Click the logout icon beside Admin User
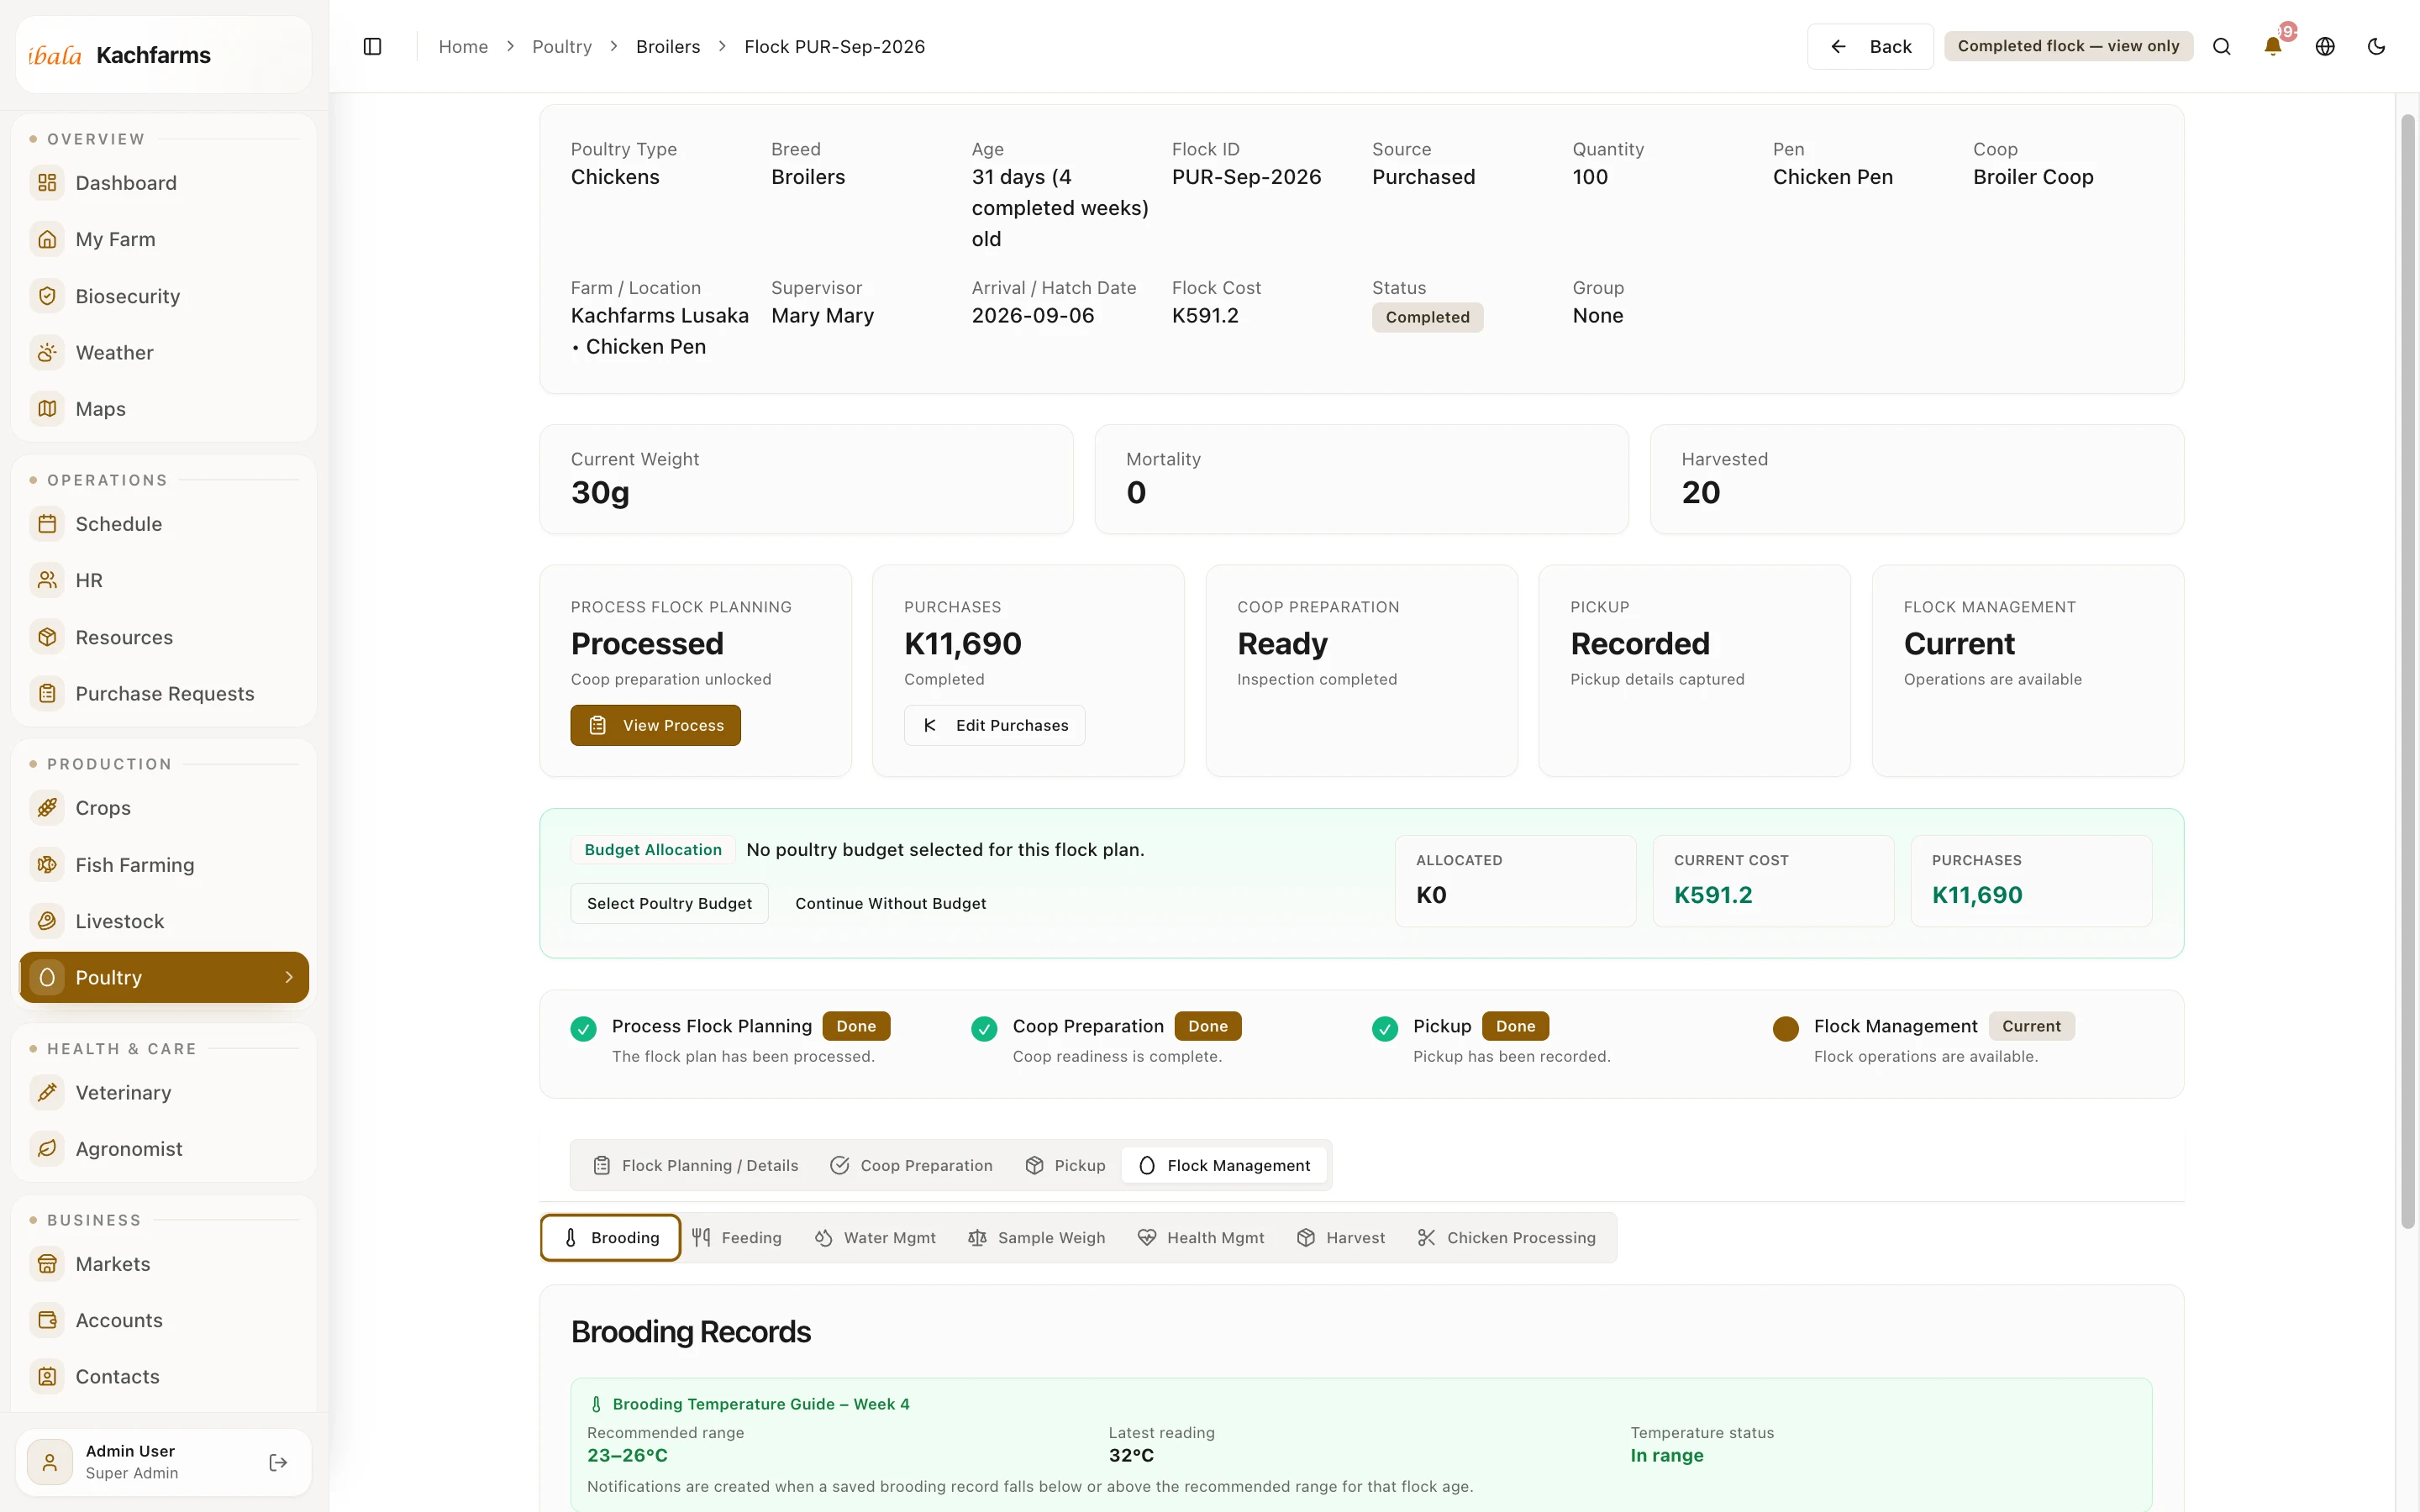 point(278,1462)
